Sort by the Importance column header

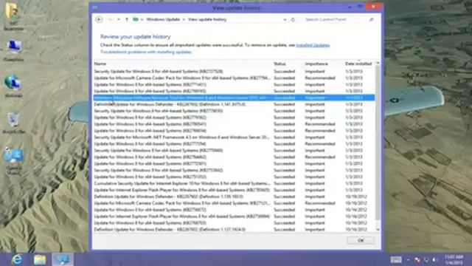tap(316, 64)
